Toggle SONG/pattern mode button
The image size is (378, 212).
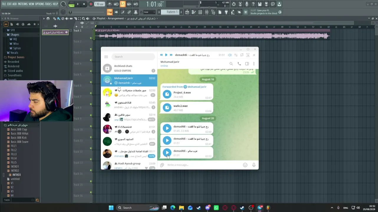coord(72,4)
